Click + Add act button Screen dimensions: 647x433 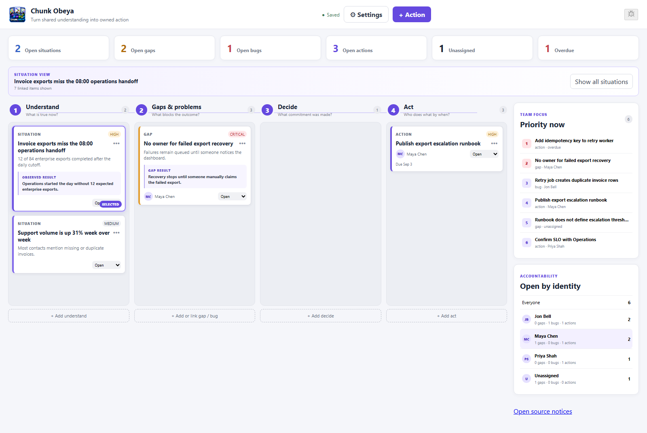point(446,316)
